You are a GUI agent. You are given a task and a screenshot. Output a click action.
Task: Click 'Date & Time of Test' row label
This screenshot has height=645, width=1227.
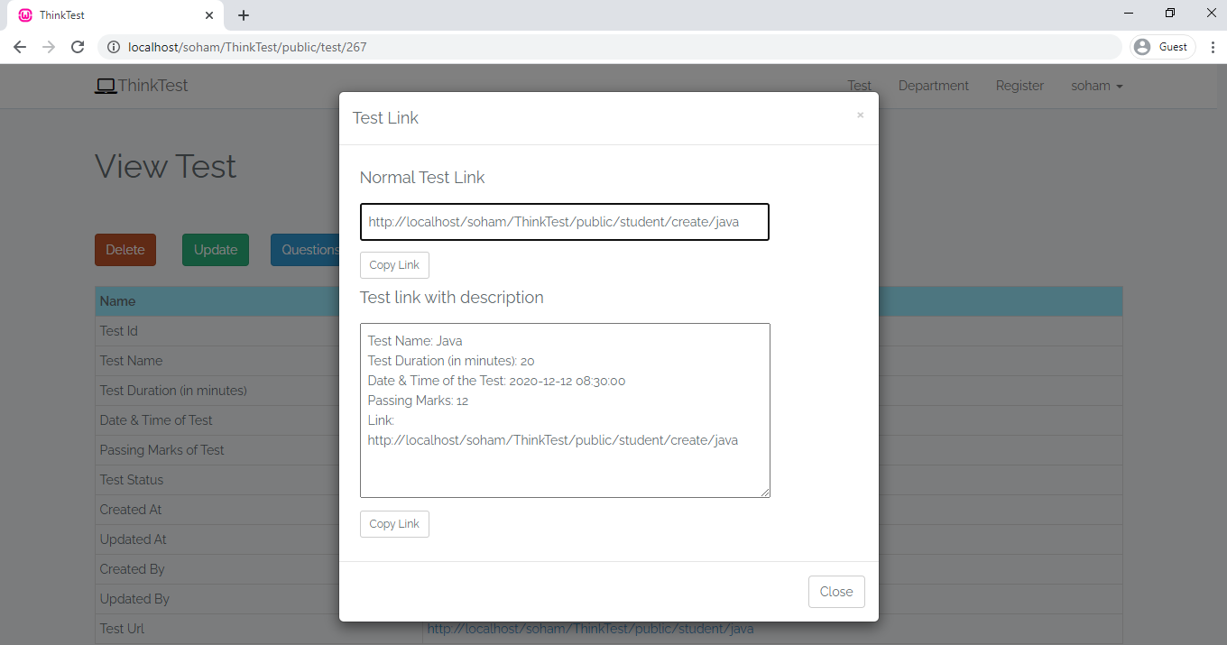point(156,420)
